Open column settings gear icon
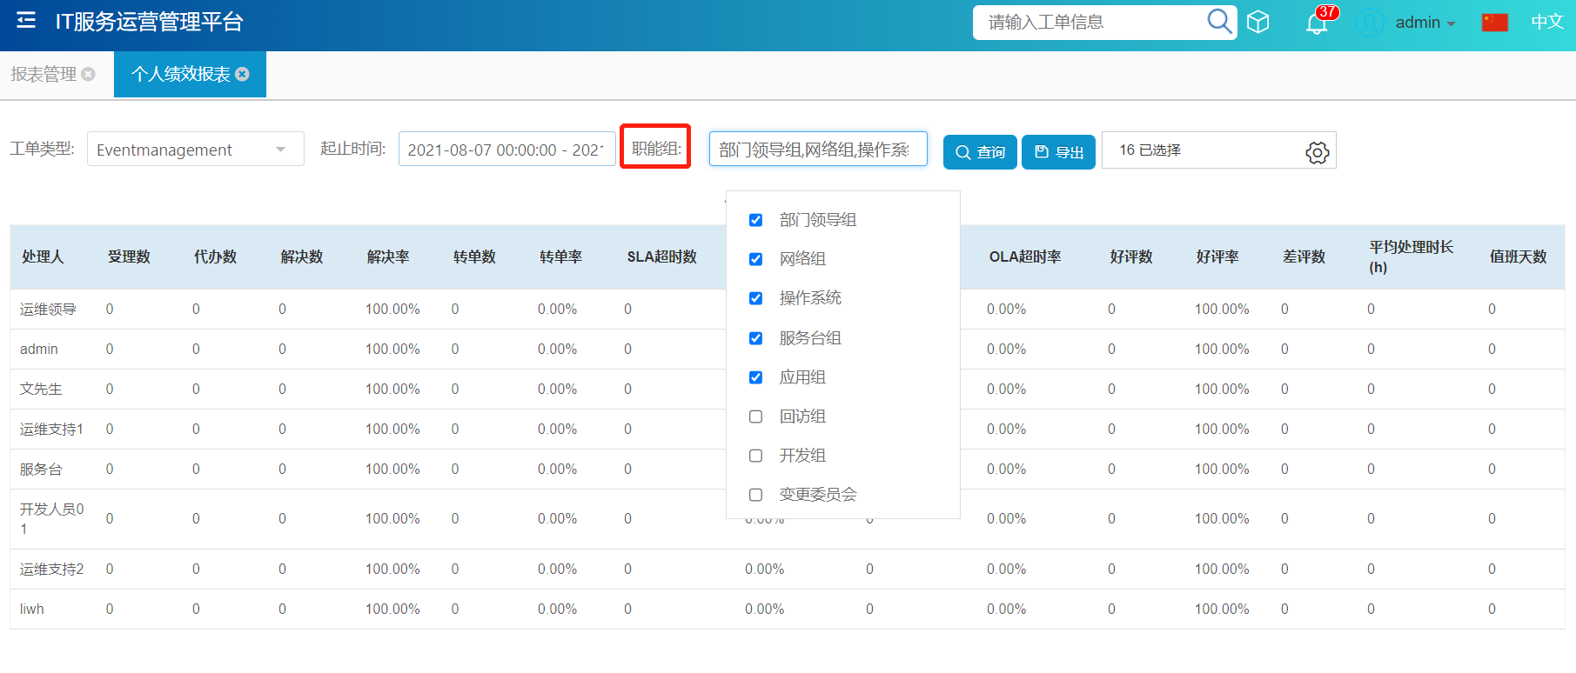This screenshot has width=1576, height=673. point(1317,152)
